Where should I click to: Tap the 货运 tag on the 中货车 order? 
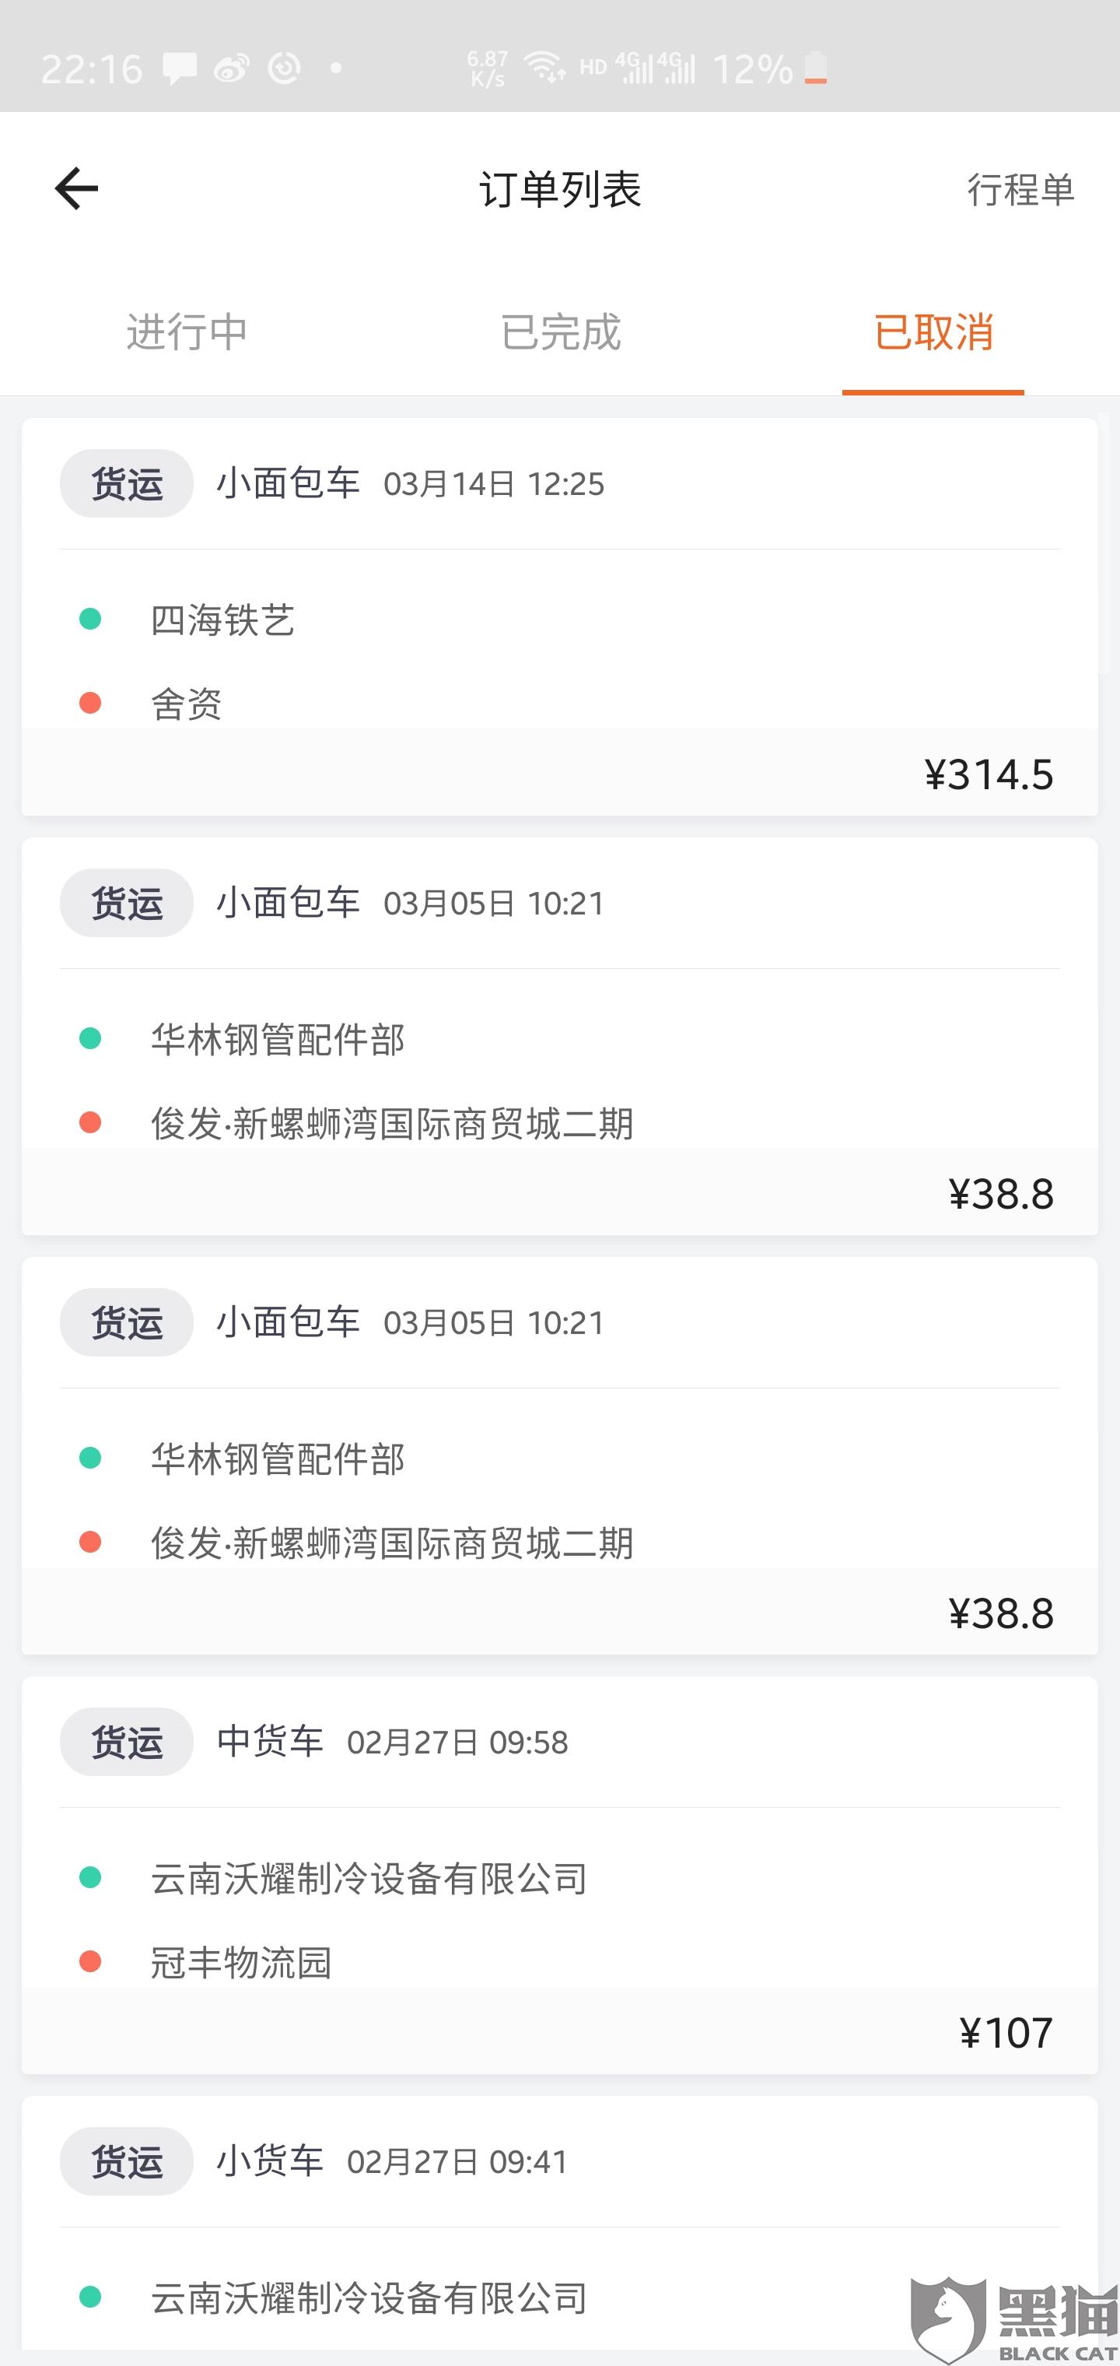pyautogui.click(x=127, y=1743)
